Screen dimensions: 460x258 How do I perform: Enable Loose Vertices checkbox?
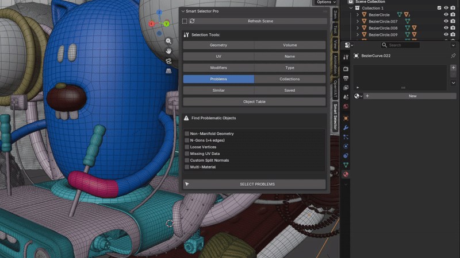click(187, 147)
